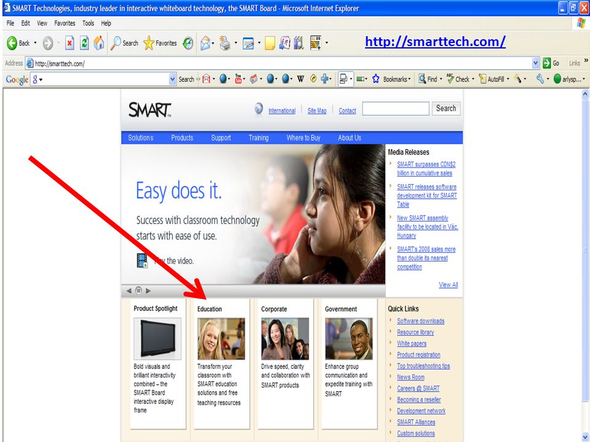Open the Resource library link
The width and height of the screenshot is (590, 442).
pyautogui.click(x=415, y=332)
